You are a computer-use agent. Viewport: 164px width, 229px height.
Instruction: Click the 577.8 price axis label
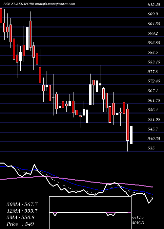(153, 72)
